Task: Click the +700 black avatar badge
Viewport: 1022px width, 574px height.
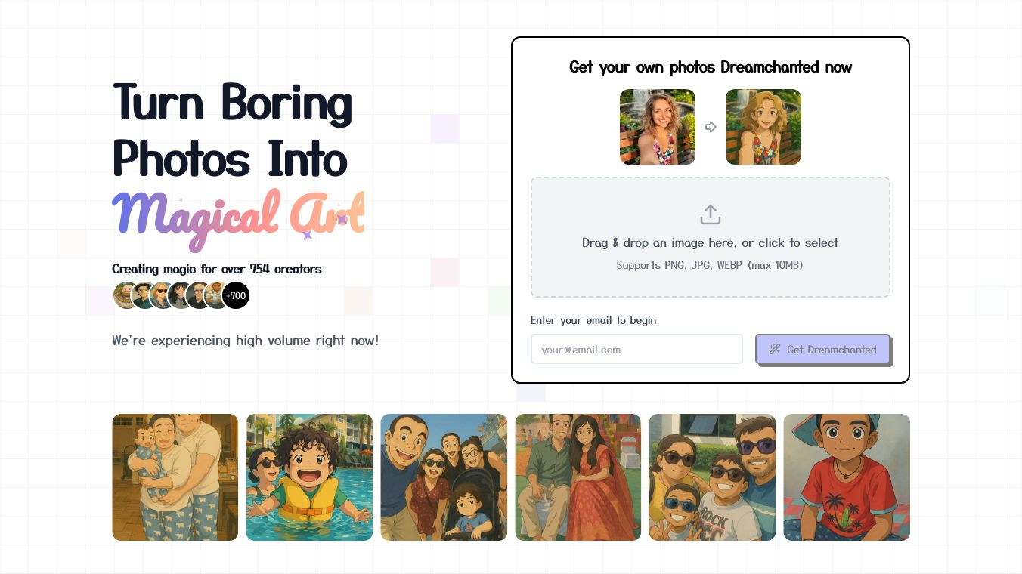Action: point(235,295)
